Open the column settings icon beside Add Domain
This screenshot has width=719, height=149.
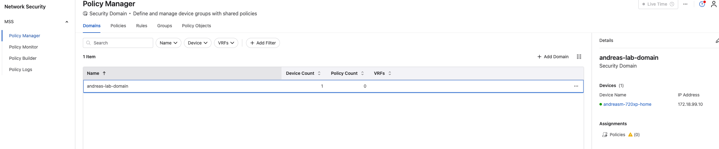click(579, 57)
